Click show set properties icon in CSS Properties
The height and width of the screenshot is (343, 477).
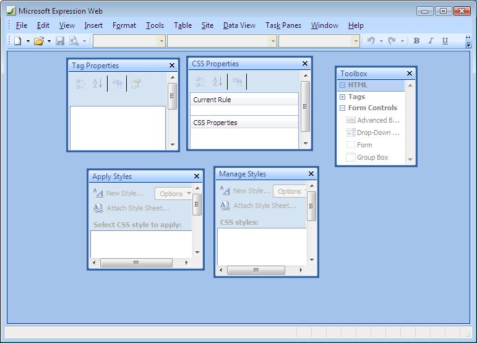tap(237, 82)
